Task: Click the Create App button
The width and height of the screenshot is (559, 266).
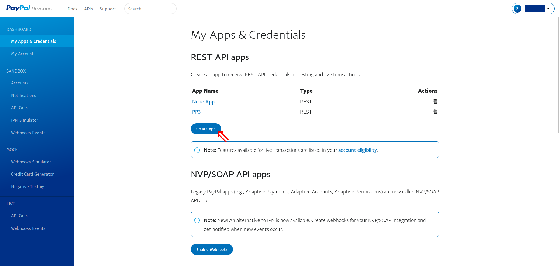Action: point(206,129)
